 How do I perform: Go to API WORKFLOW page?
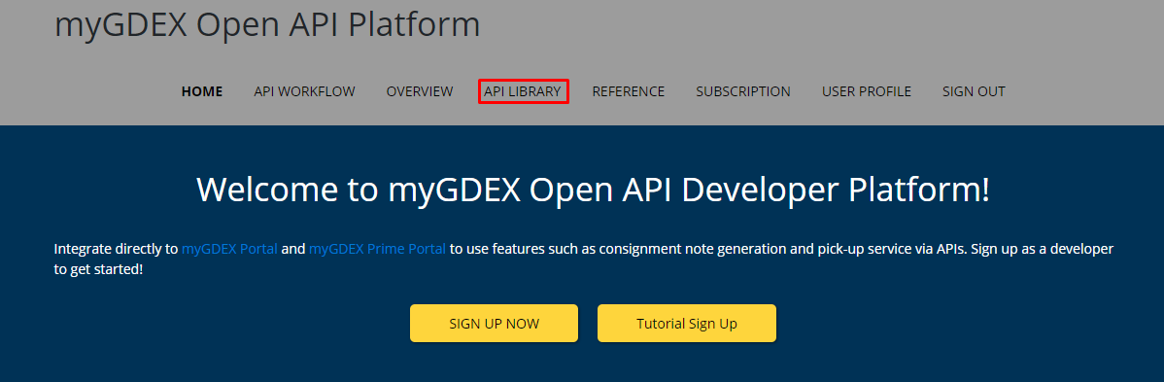pos(304,91)
